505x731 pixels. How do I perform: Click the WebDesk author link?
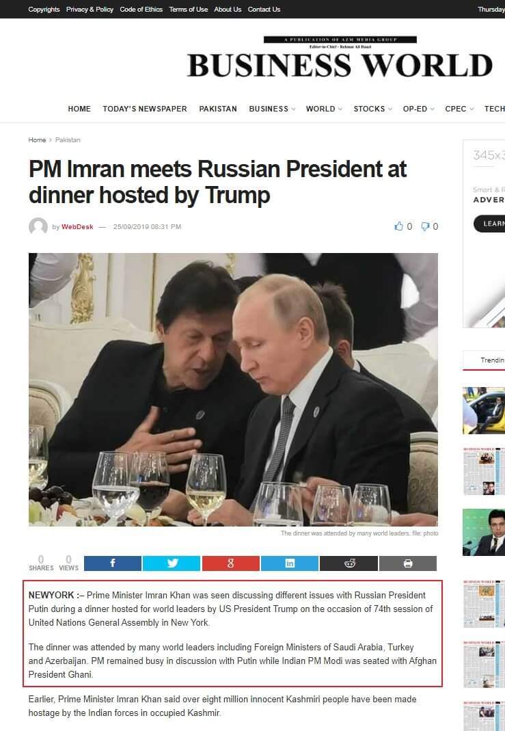(77, 227)
